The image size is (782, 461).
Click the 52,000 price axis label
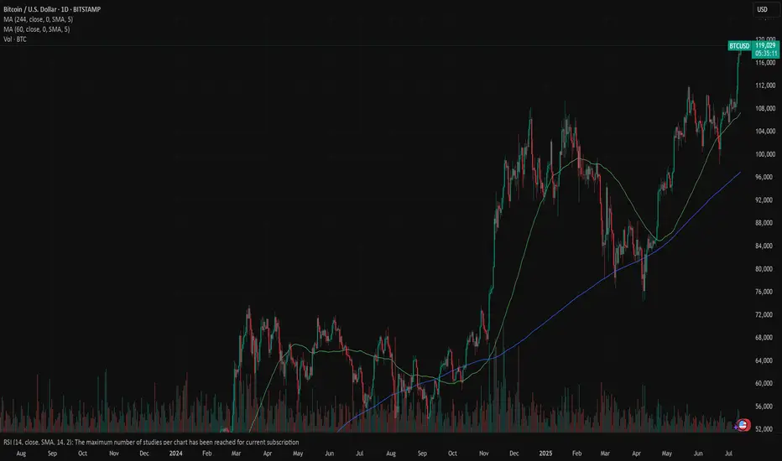[x=765, y=429]
